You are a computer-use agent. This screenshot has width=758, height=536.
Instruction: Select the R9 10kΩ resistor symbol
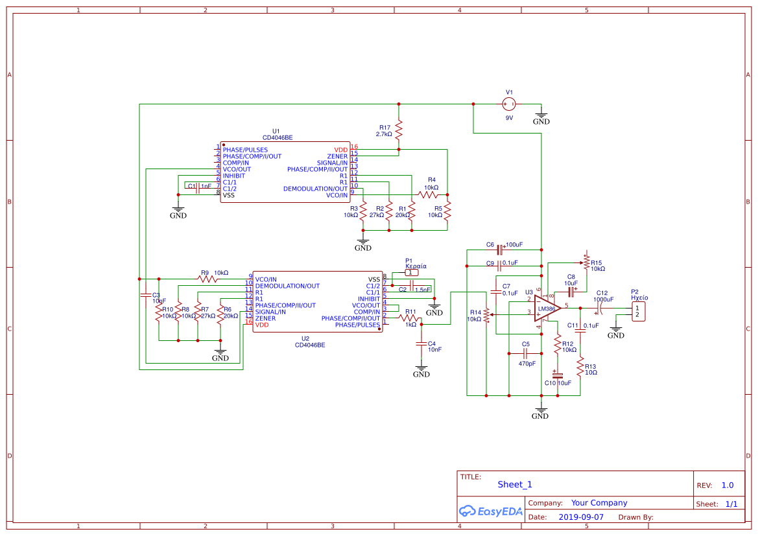(208, 279)
